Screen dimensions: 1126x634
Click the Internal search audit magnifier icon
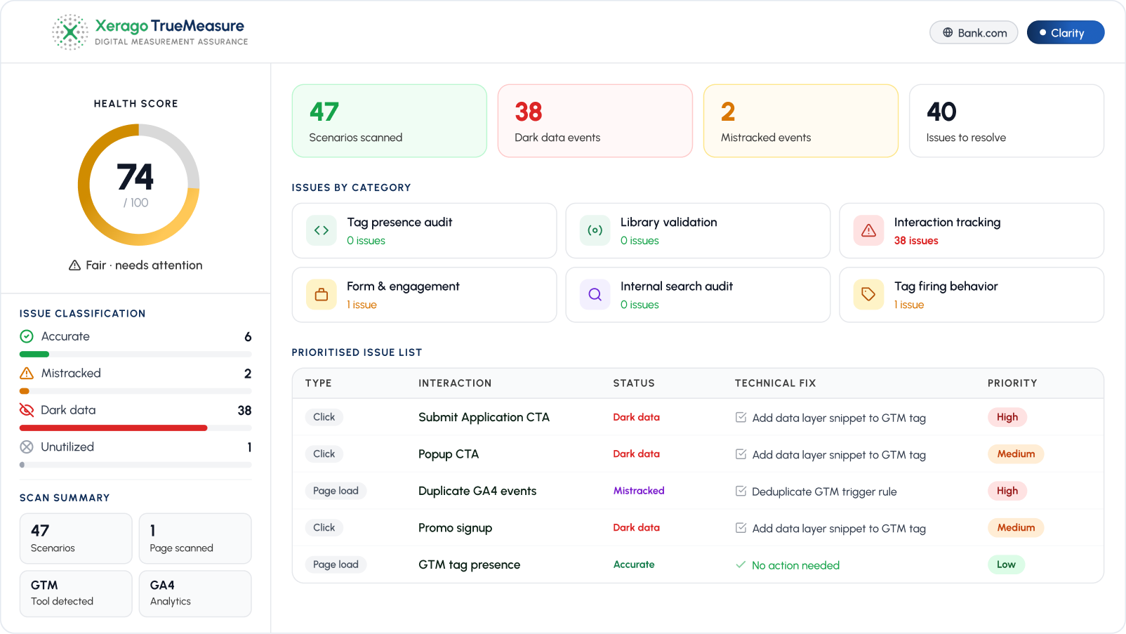[595, 295]
